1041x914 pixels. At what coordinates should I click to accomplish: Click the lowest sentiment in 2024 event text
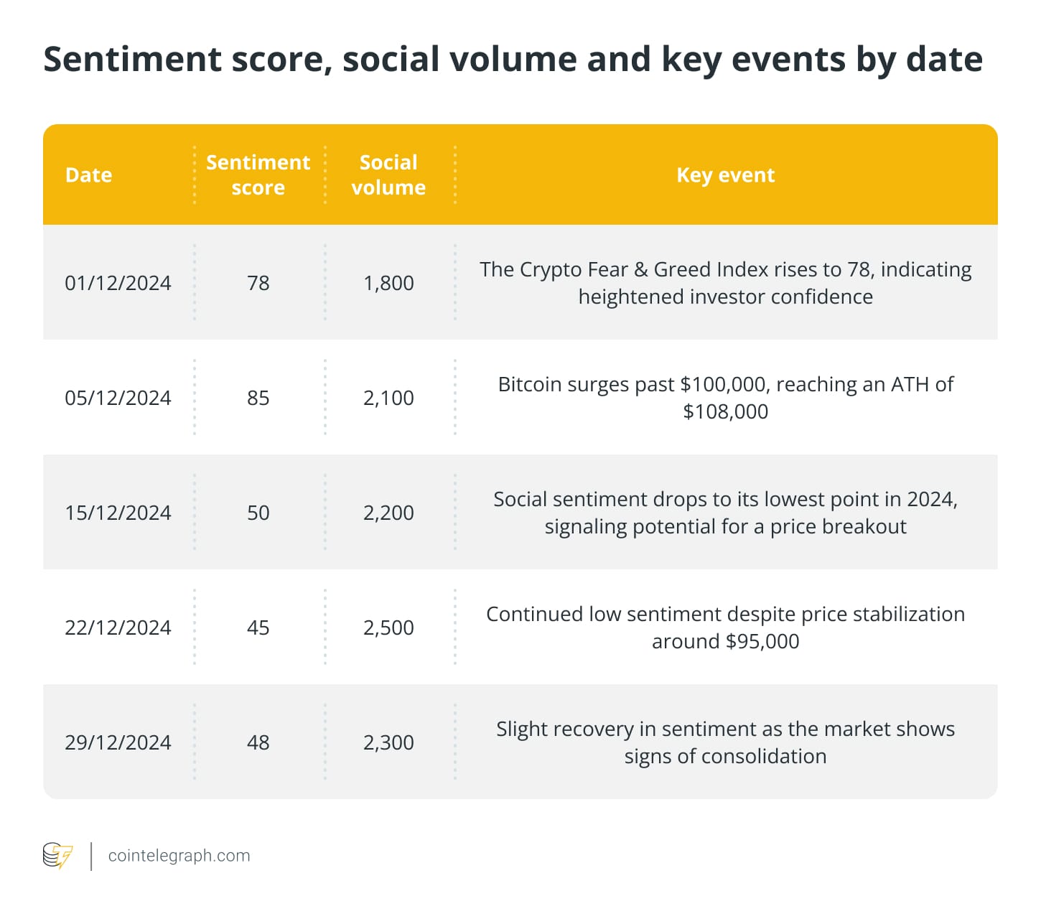(725, 513)
